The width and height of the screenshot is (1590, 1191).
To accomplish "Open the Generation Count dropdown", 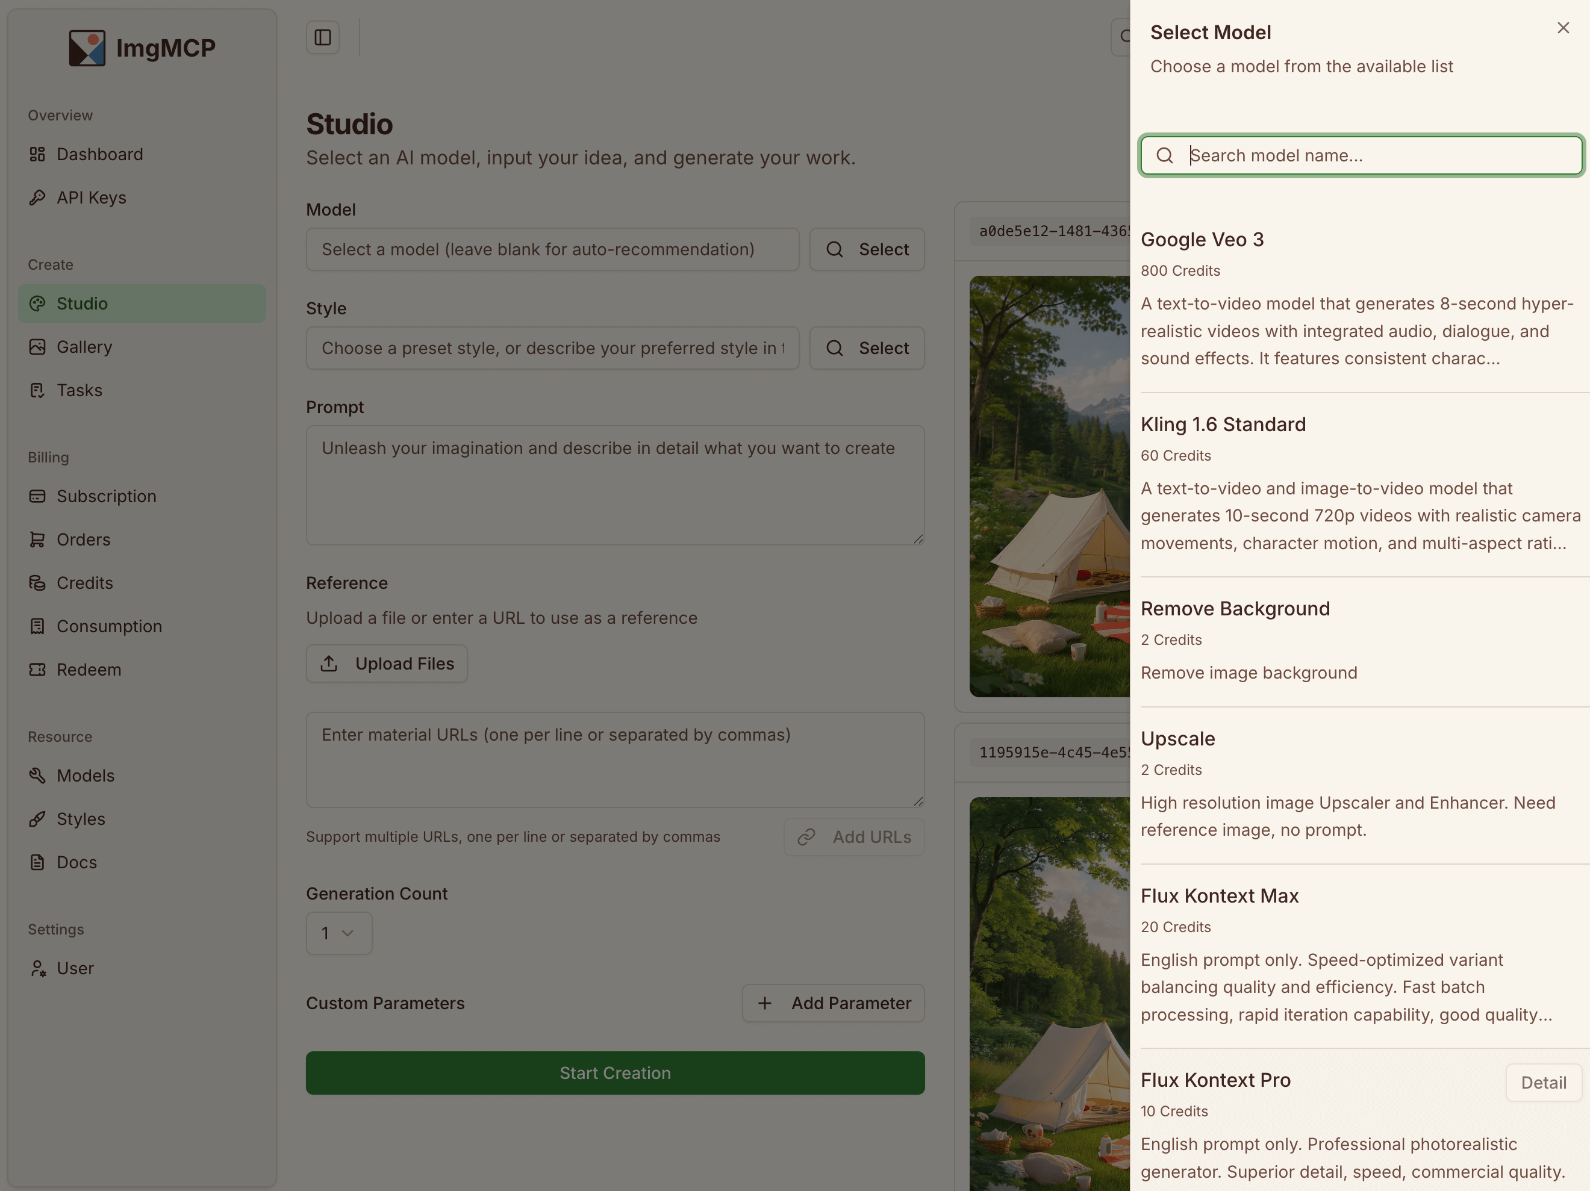I will (339, 934).
